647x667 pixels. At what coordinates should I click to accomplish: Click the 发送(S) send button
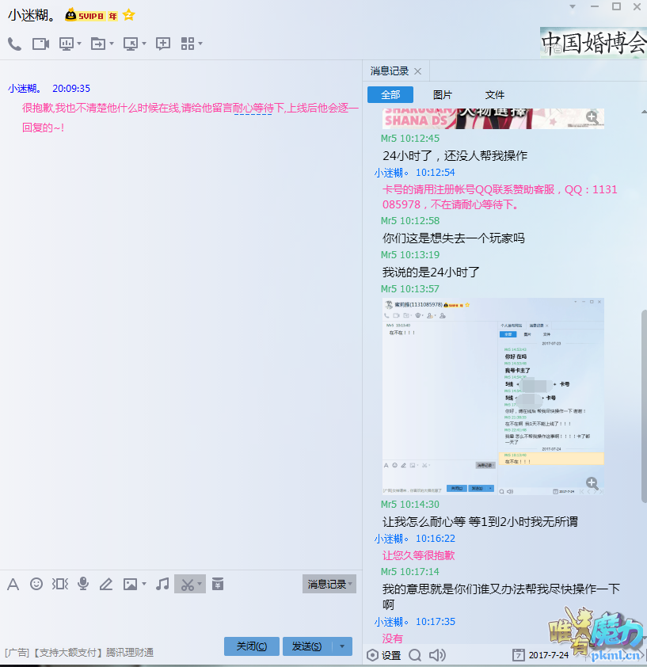(x=306, y=646)
